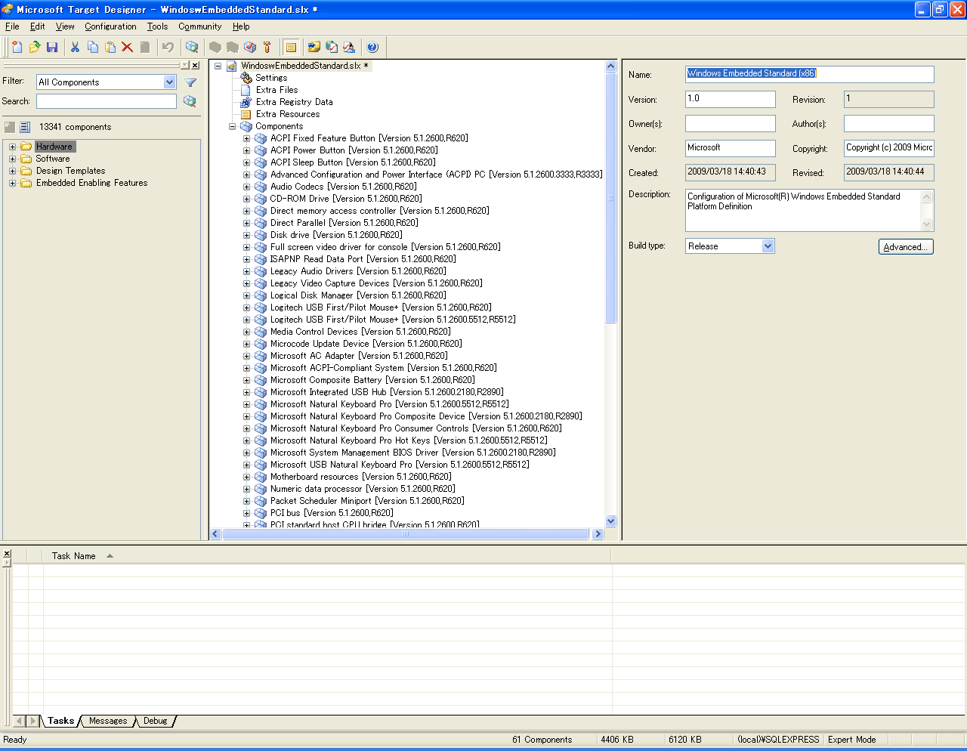The image size is (967, 751).
Task: Switch to the Messages tab
Action: (x=107, y=721)
